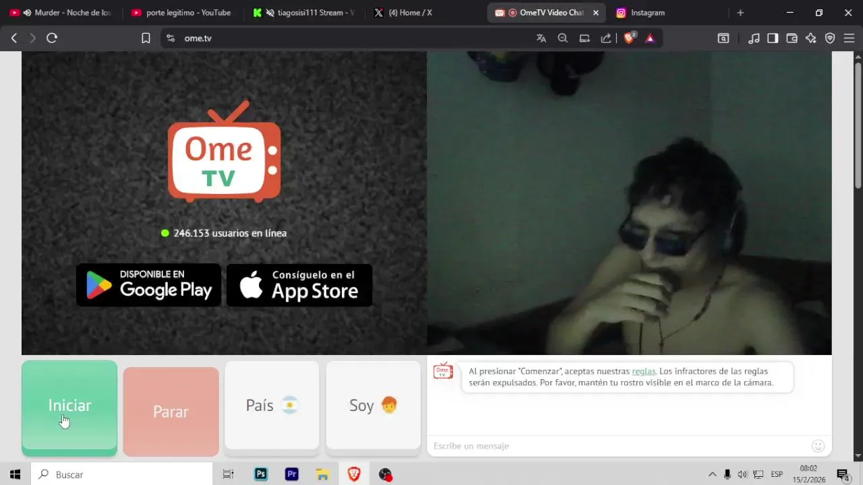The width and height of the screenshot is (863, 485).
Task: Click the browser forward arrow
Action: (32, 38)
